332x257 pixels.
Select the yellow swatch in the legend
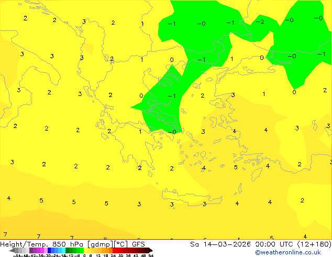pyautogui.click(x=85, y=250)
